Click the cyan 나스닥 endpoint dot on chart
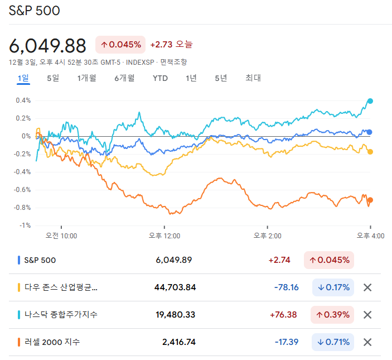This screenshot has height=360, width=392. point(370,101)
